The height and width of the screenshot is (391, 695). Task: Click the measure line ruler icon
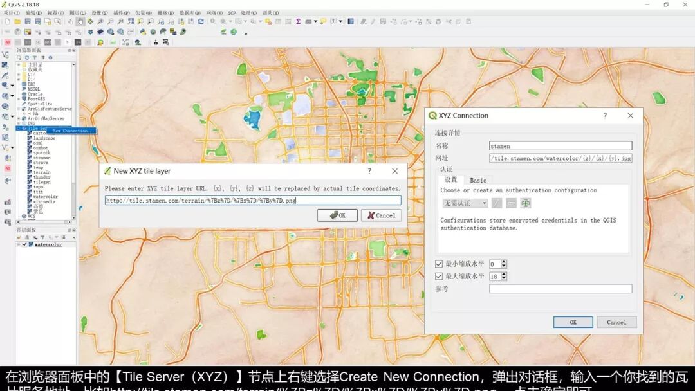click(308, 21)
